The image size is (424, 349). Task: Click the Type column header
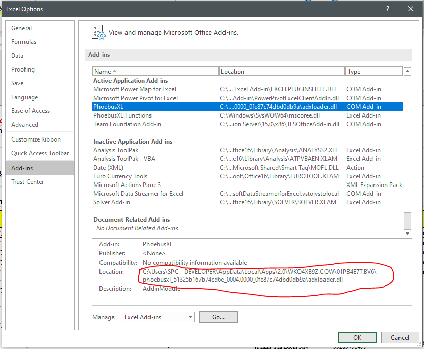[x=374, y=72]
